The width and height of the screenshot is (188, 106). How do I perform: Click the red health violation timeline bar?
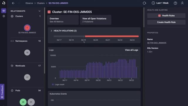coord(112,36)
